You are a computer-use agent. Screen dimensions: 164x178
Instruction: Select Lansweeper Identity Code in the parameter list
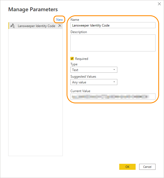36,26
